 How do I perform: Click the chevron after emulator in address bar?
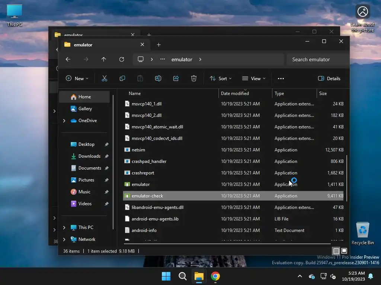200,59
